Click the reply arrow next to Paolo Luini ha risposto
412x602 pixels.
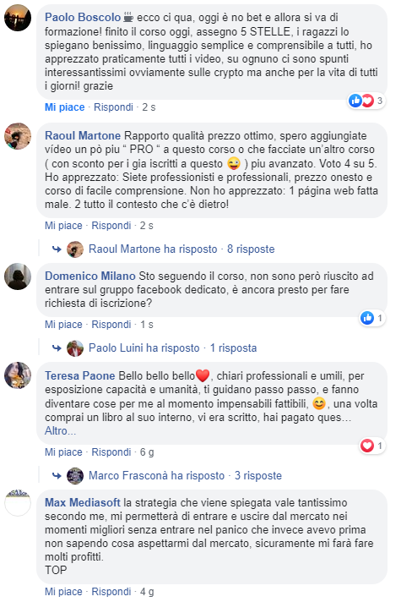[x=57, y=348]
